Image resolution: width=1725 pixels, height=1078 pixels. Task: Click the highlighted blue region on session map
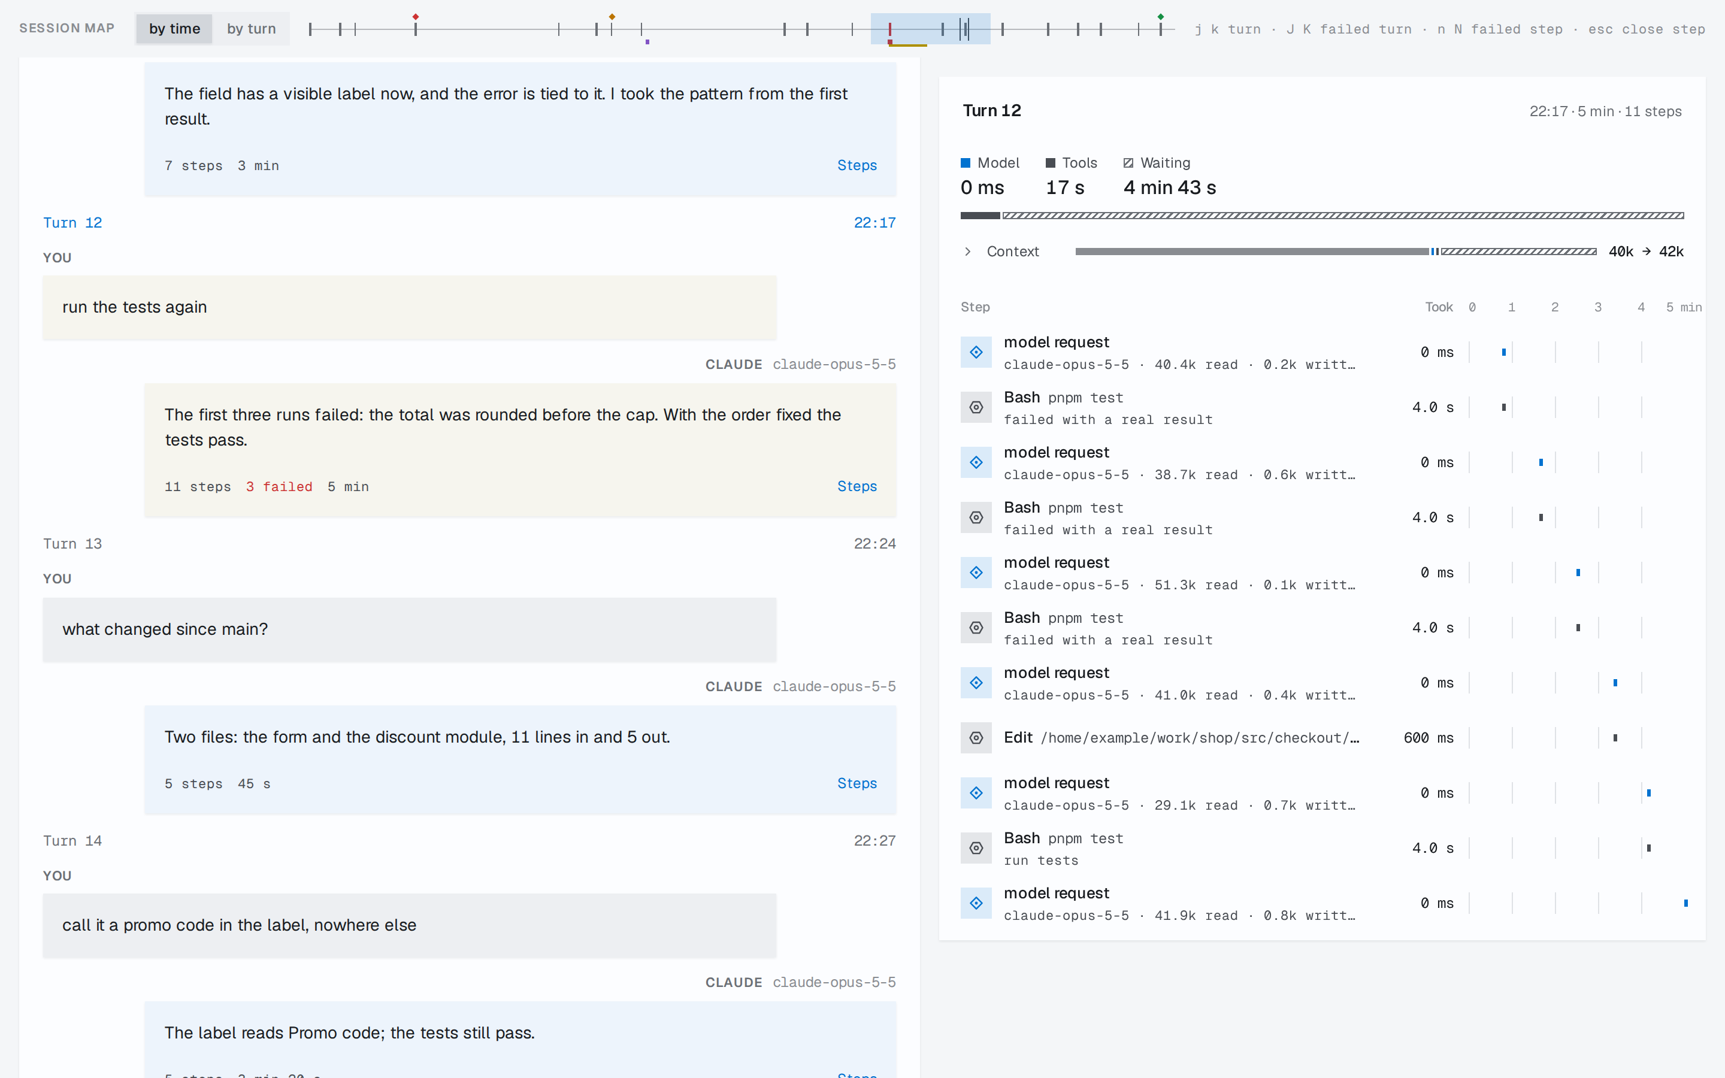[930, 29]
